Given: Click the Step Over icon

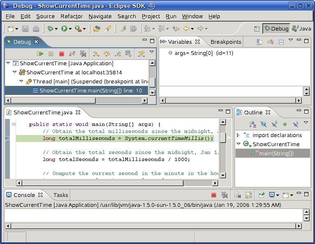Looking at the screenshot, I should coord(107,54).
